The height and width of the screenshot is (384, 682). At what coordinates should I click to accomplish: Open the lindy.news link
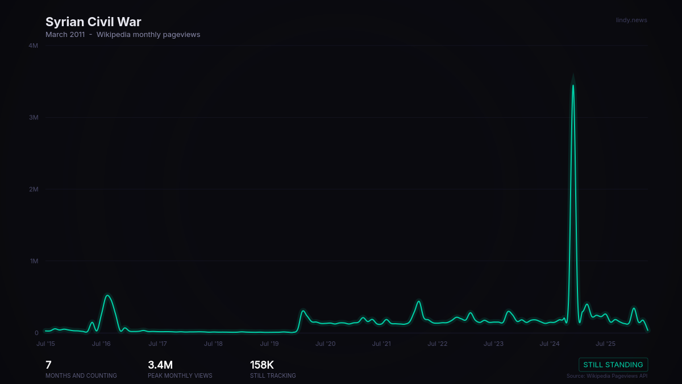pyautogui.click(x=631, y=20)
